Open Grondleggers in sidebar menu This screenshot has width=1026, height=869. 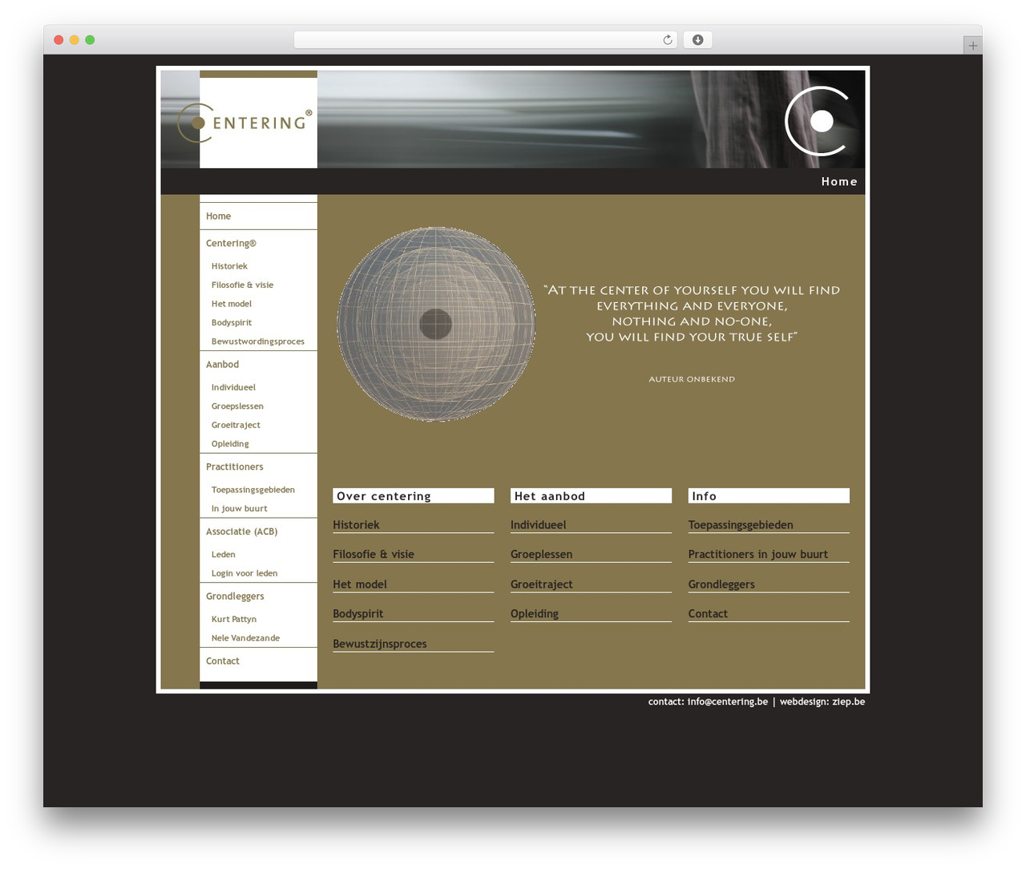235,596
